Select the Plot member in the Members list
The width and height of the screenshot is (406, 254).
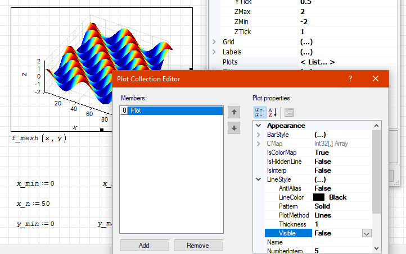click(172, 110)
